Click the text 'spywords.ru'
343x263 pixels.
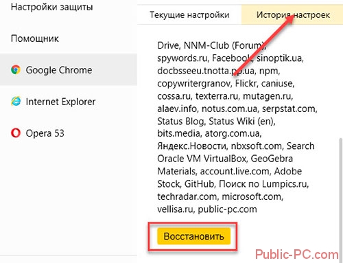tap(182, 58)
